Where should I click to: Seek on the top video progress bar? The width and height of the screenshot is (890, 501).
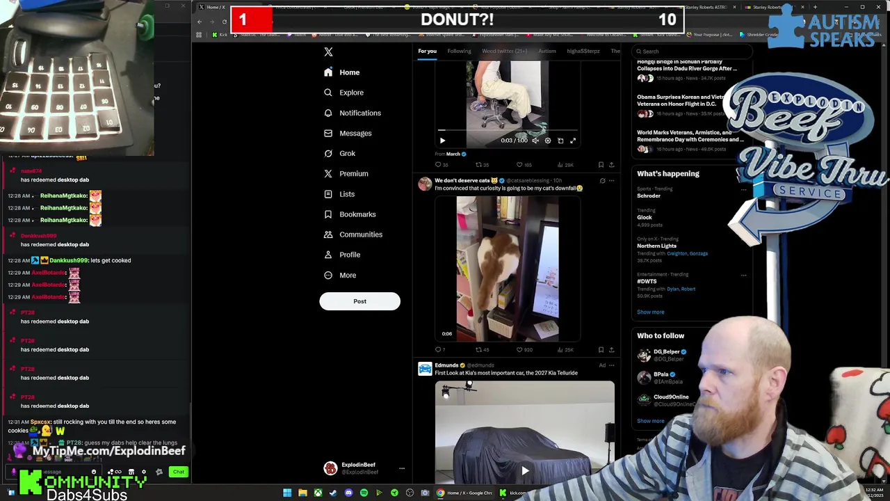[x=508, y=131]
